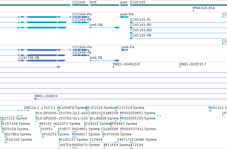227x149 pixels.
Task: Open EST DMG1A.2_1.F03.C1
Action: pyautogui.click(x=40, y=108)
